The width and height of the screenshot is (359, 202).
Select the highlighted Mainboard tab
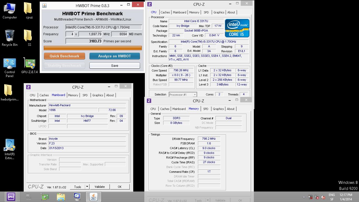tap(58, 95)
